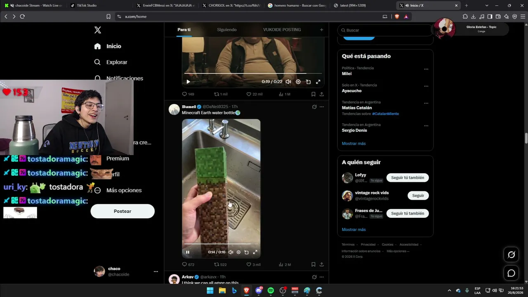
Task: Bookmark the Minecraft water bottle post
Action: (313, 264)
